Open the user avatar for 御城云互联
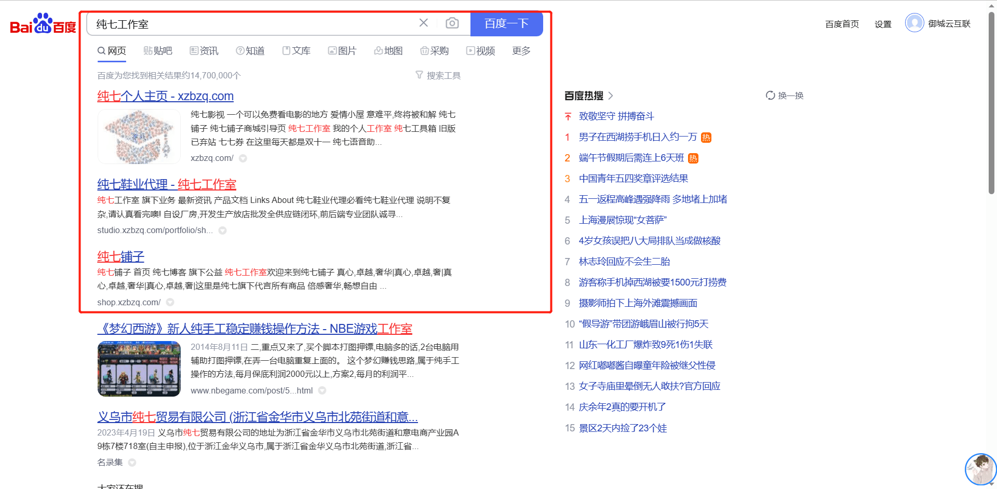 click(914, 23)
